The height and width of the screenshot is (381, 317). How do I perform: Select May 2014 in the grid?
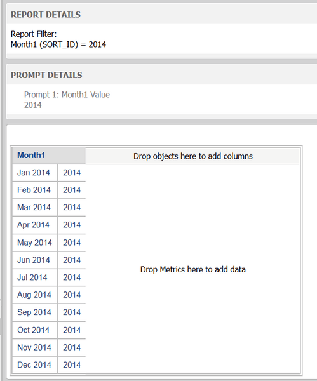pos(34,243)
